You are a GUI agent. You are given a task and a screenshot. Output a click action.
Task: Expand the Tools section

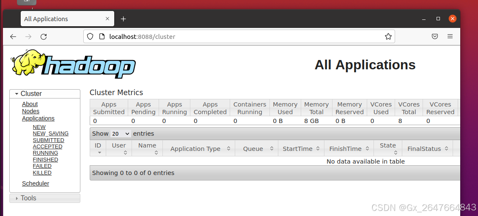45,198
